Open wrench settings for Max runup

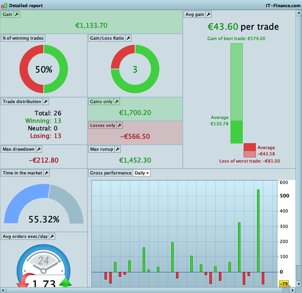118,149
